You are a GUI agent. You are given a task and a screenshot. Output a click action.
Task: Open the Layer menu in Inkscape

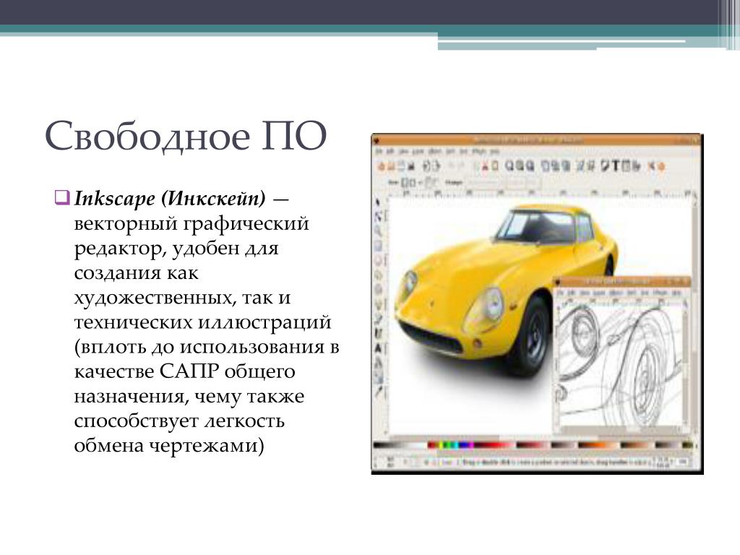[x=418, y=152]
